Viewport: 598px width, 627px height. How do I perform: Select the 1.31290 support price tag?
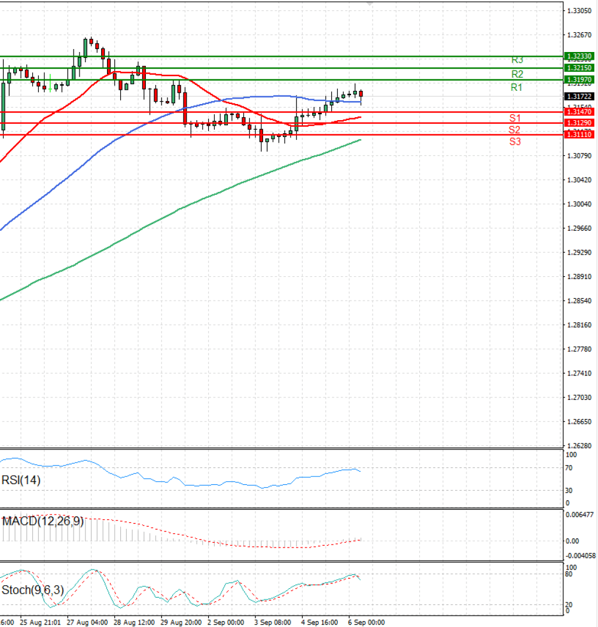pyautogui.click(x=579, y=123)
